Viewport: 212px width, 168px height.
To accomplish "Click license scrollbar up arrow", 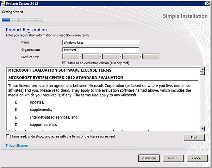I will pos(203,69).
